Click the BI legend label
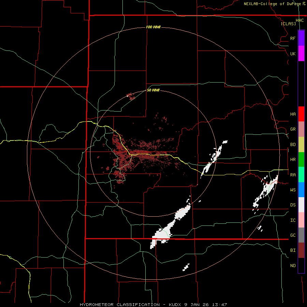The image size is (307, 307). pos(293,250)
